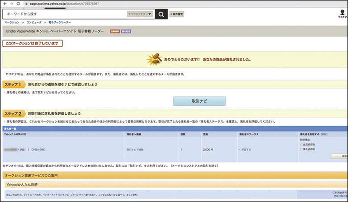Expand the +条件指定 search conditions
348x202 pixels.
point(177,14)
